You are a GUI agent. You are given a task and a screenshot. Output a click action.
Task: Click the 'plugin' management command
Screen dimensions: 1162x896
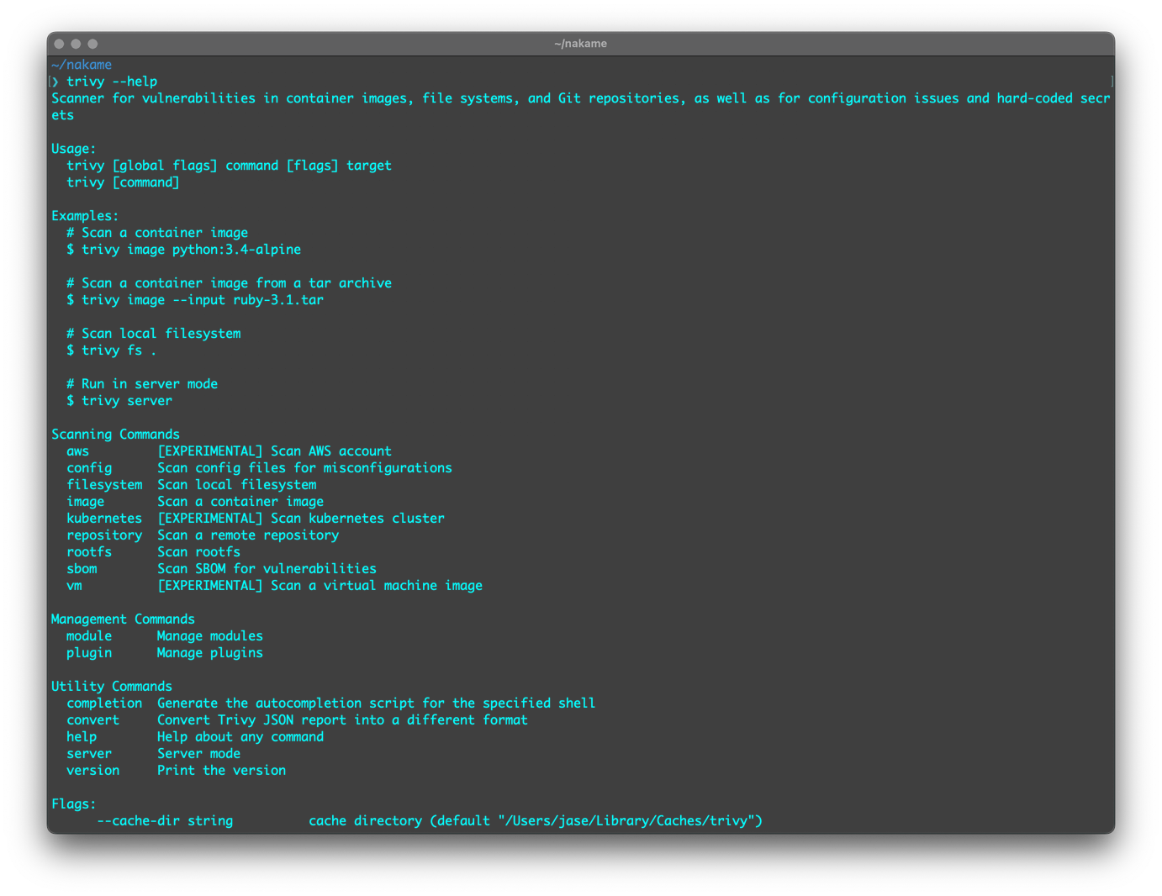tap(89, 653)
